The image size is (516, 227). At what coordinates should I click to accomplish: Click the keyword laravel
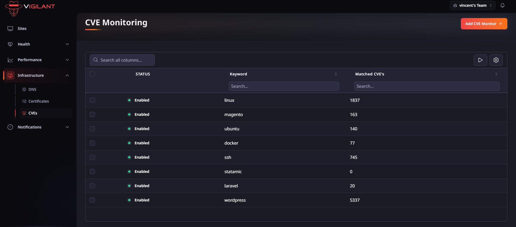click(231, 186)
